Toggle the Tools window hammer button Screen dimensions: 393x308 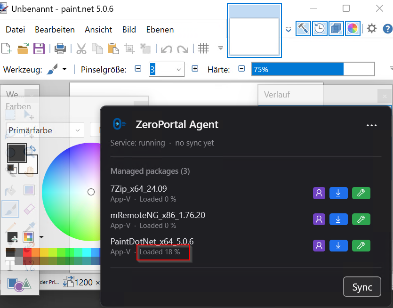pos(303,28)
